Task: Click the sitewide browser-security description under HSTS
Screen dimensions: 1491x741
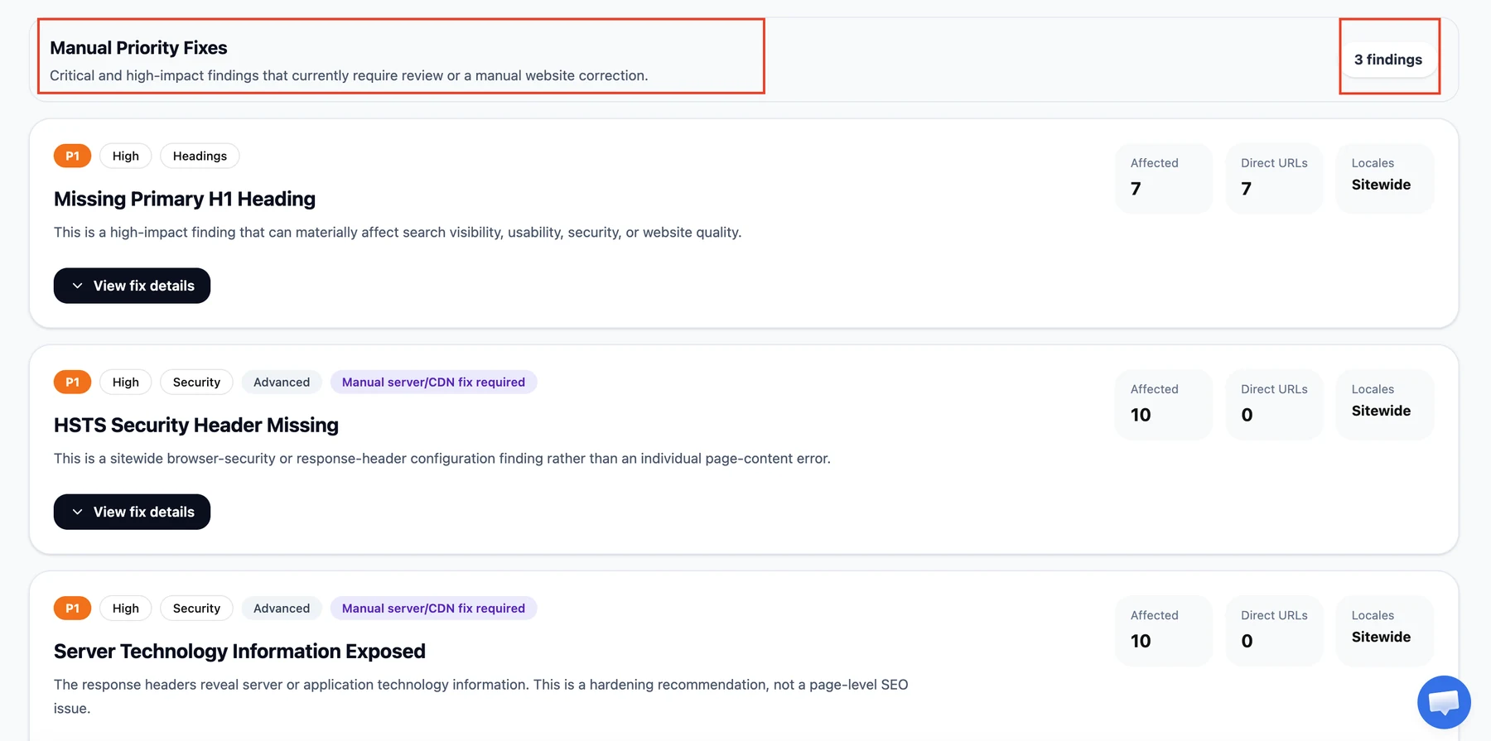Action: coord(442,459)
